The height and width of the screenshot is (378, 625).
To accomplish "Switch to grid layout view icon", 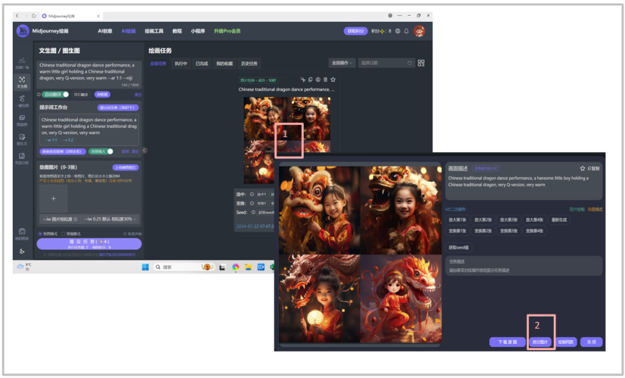I will (x=421, y=63).
